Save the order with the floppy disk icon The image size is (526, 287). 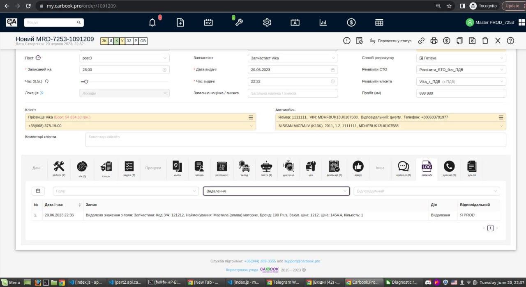click(x=472, y=41)
